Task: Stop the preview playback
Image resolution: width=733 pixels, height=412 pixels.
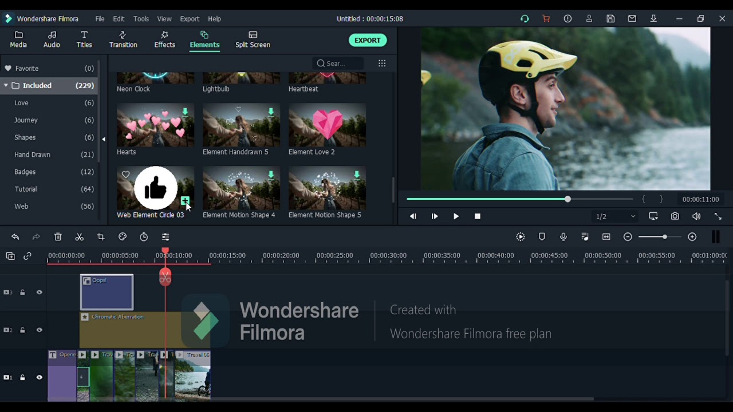Action: 478,216
